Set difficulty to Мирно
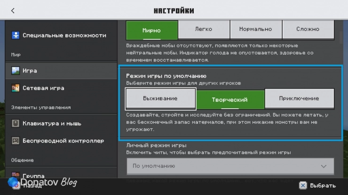The image size is (348, 195). click(152, 30)
